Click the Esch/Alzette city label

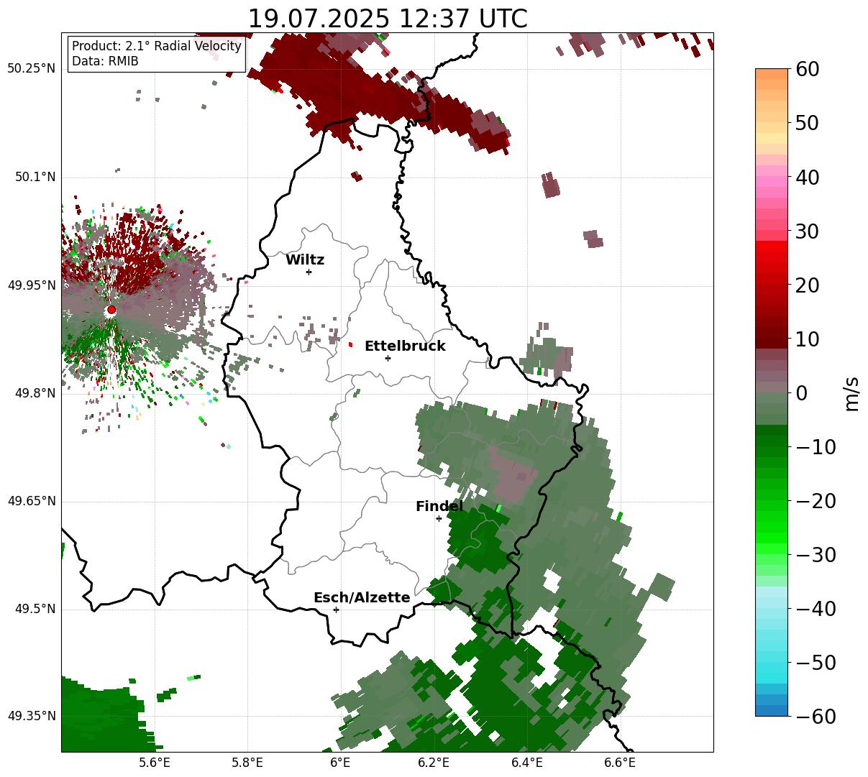tap(362, 598)
